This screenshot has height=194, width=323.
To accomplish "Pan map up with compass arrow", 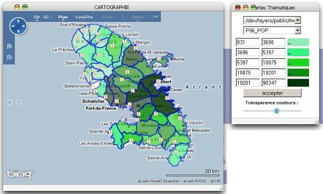I will click(x=18, y=21).
